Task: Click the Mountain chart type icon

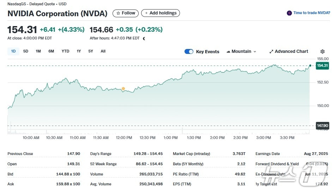Action: point(228,51)
